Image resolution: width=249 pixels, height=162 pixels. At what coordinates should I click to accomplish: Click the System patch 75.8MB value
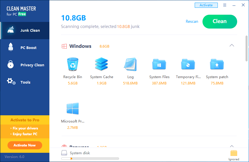point(217,83)
